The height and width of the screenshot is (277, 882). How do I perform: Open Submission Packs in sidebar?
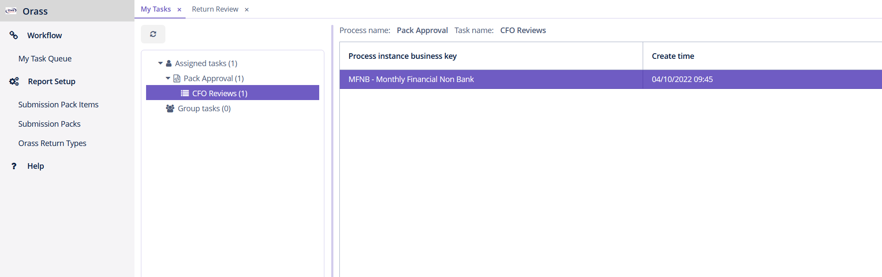pyautogui.click(x=49, y=124)
